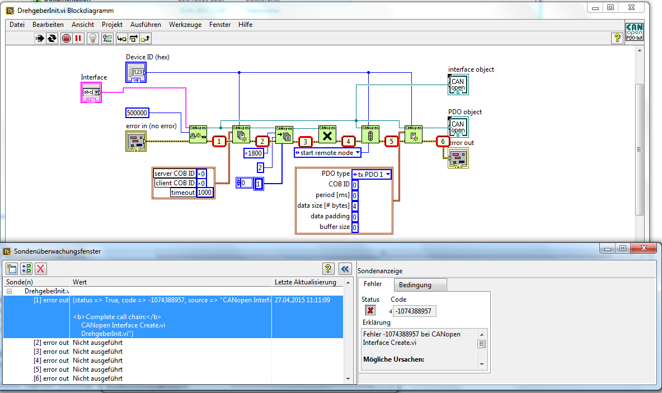Delete selected probe with red X icon
This screenshot has height=393, width=662.
40,268
